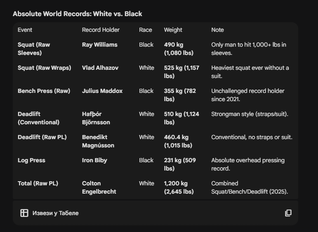
Task: Click on Julius Maddox in the table
Action: tap(102, 91)
